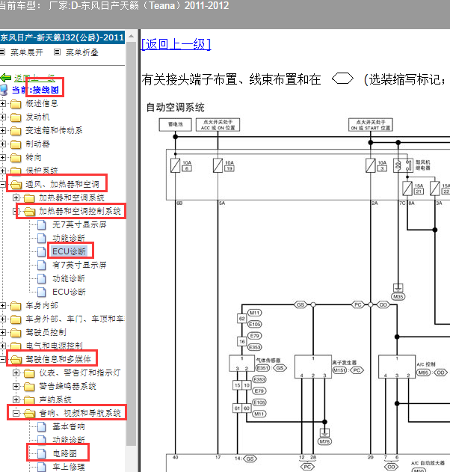The width and height of the screenshot is (450, 472).
Task: Select 车身外部、车门、车顶 folder label
Action: [75, 319]
